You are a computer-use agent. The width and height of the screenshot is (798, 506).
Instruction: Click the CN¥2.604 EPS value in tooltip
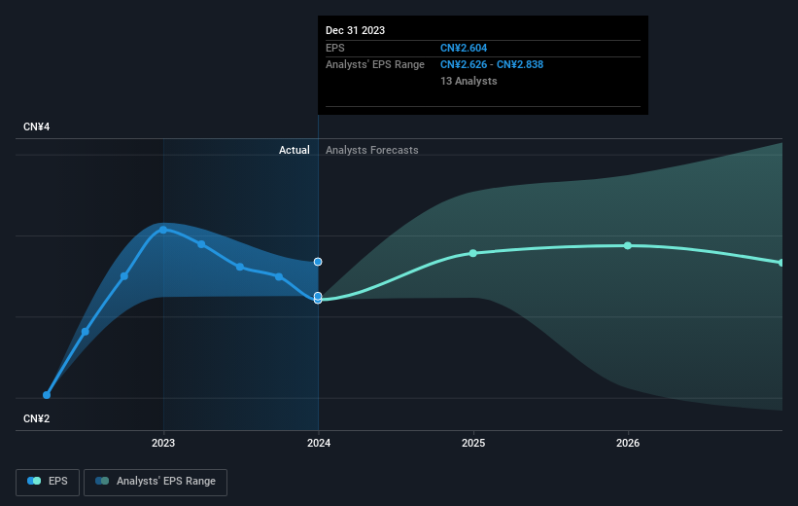[464, 48]
